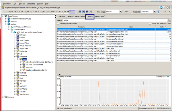Click the timeline range slider handle

(x=72, y=12)
